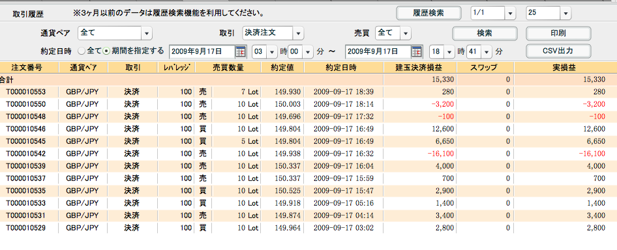Sort by 取引 column header
The width and height of the screenshot is (617, 250).
click(x=132, y=67)
